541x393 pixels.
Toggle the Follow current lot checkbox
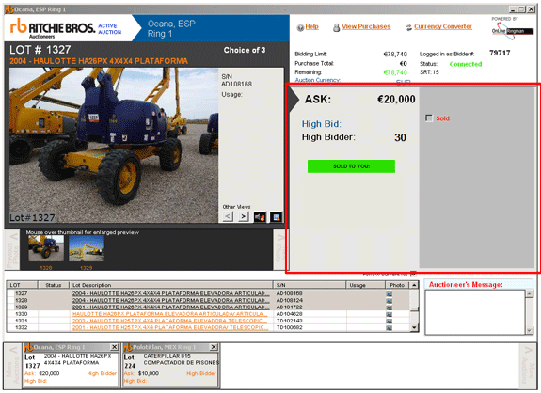(x=413, y=275)
